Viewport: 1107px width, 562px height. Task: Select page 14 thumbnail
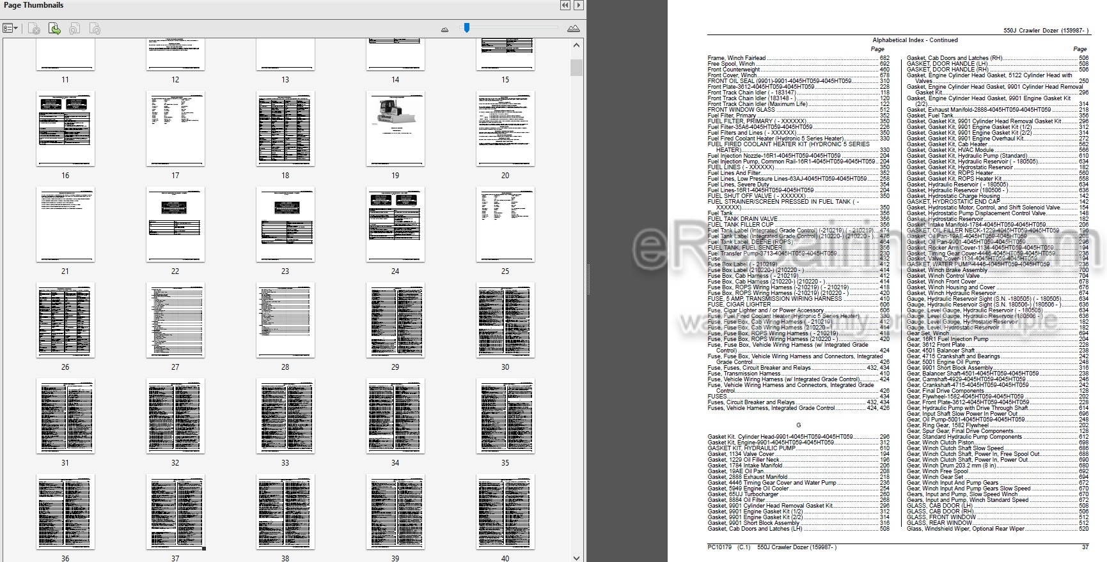coord(395,54)
